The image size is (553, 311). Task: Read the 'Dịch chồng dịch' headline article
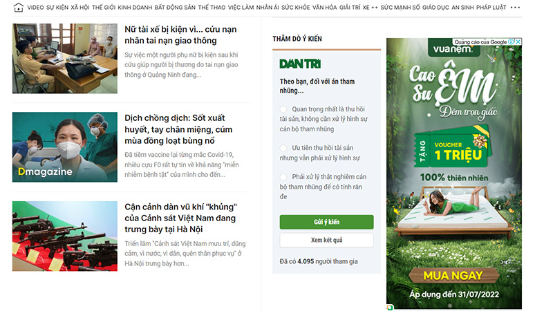pos(178,129)
